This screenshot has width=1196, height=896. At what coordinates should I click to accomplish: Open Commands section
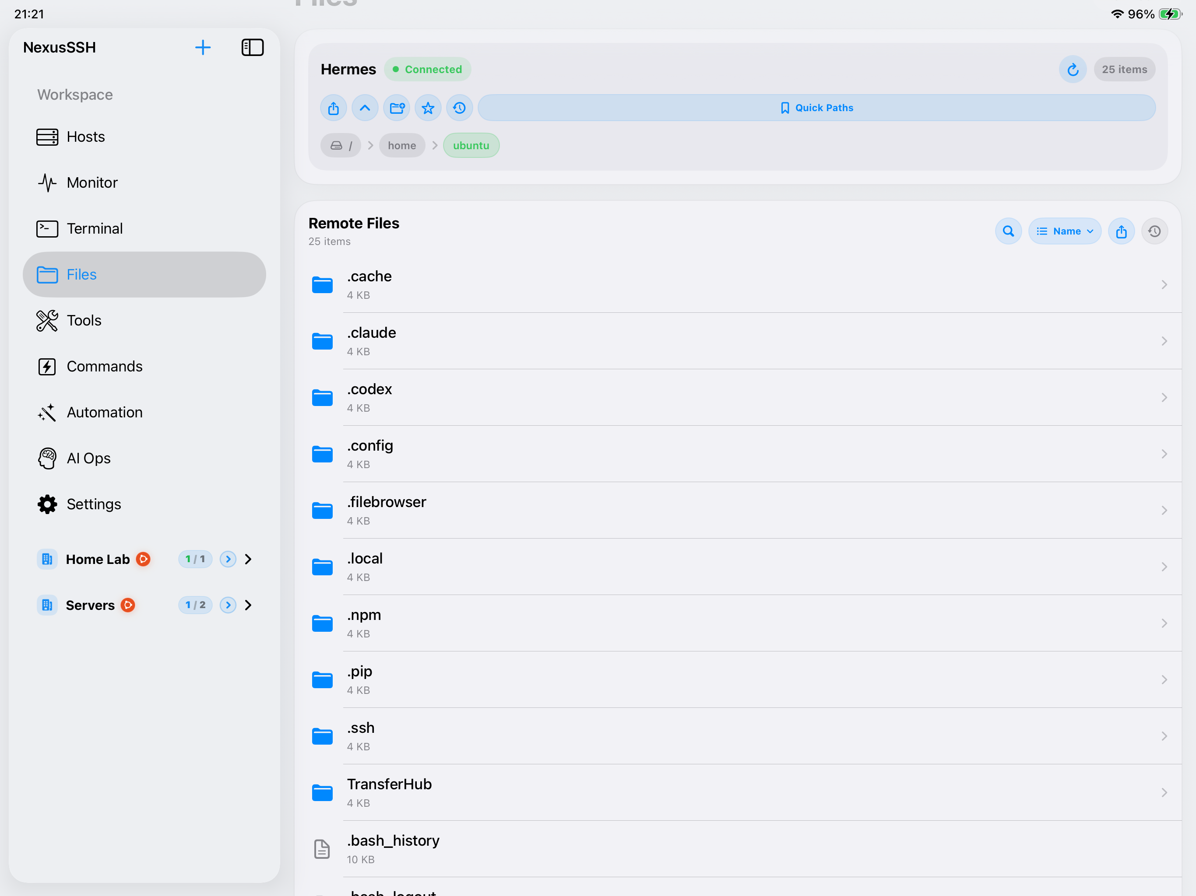[144, 366]
